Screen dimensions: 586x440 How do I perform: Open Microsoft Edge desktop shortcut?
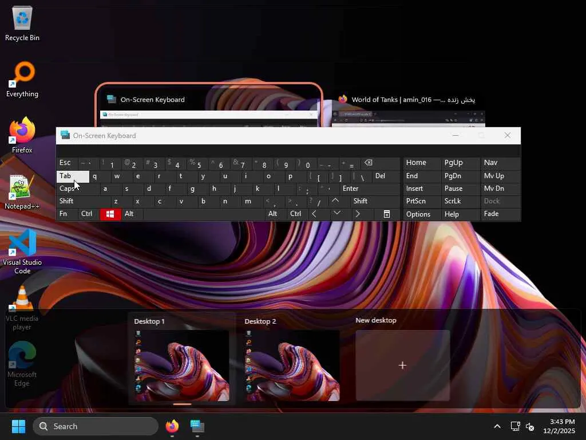pyautogui.click(x=22, y=364)
